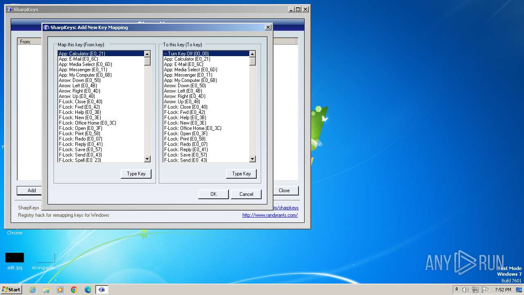The image size is (524, 295).
Task: Select F-Lock: Open in To list
Action: [206, 134]
